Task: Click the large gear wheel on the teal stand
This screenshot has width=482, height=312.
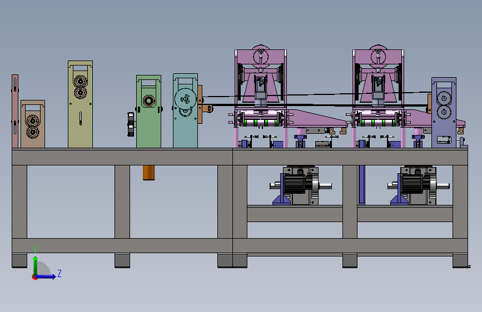Action: [185, 99]
